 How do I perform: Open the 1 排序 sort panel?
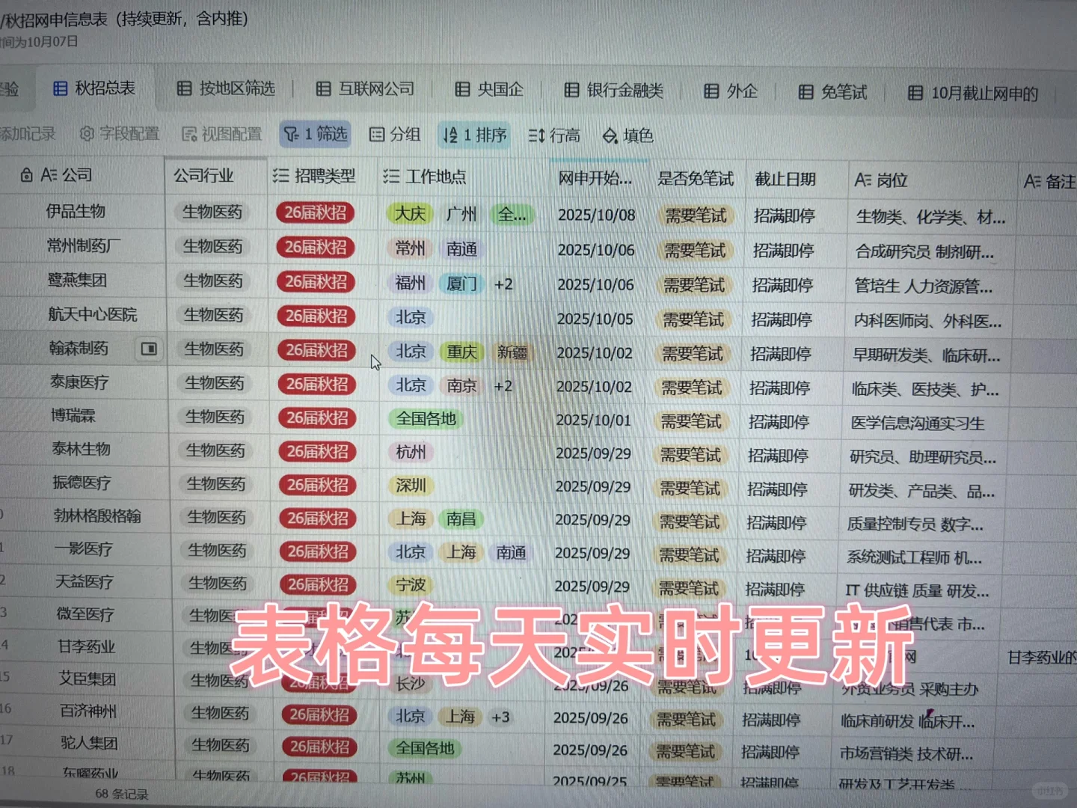474,135
